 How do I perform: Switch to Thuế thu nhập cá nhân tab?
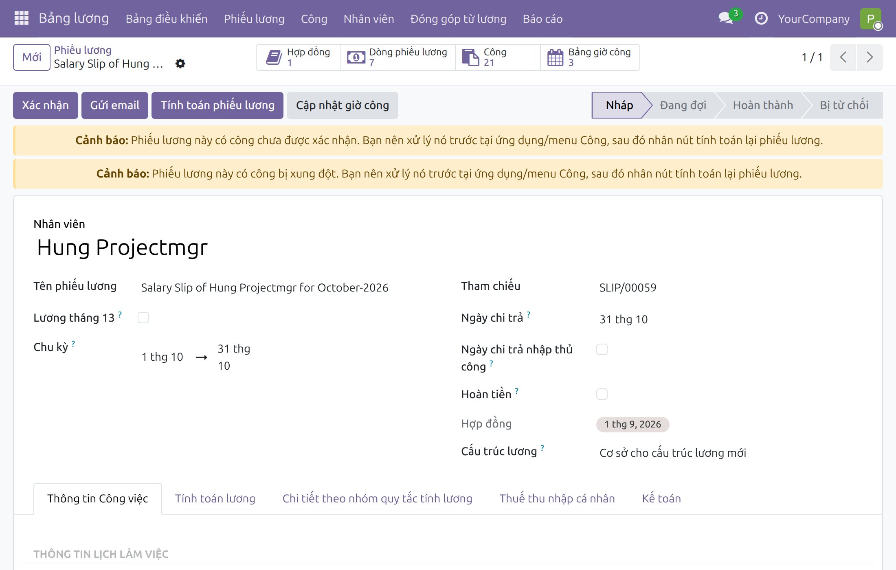(x=557, y=498)
